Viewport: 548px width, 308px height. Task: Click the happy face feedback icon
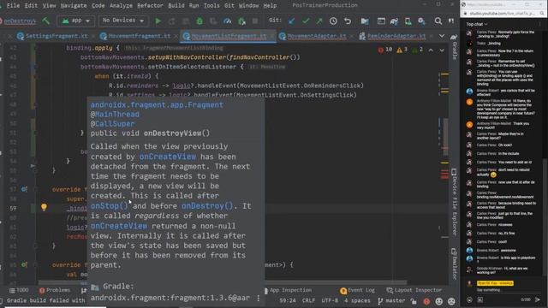(439, 300)
